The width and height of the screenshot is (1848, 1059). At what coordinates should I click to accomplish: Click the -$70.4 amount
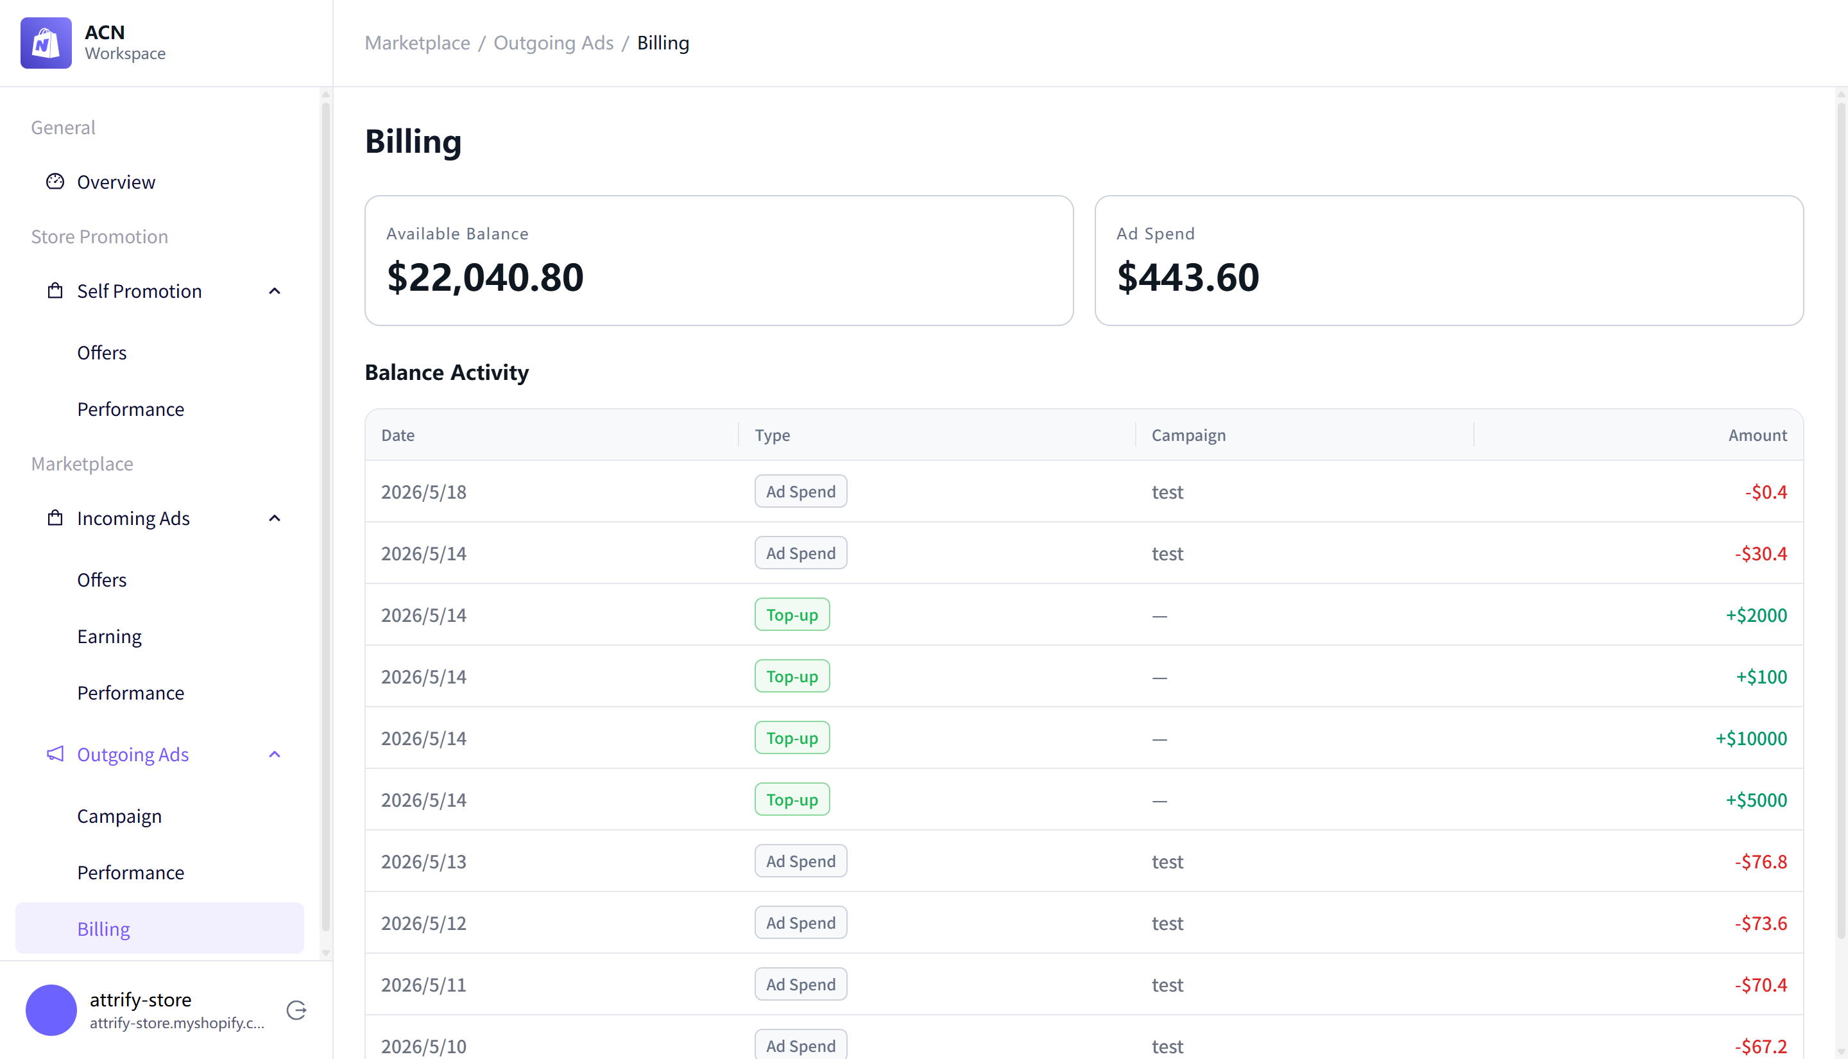pos(1761,985)
